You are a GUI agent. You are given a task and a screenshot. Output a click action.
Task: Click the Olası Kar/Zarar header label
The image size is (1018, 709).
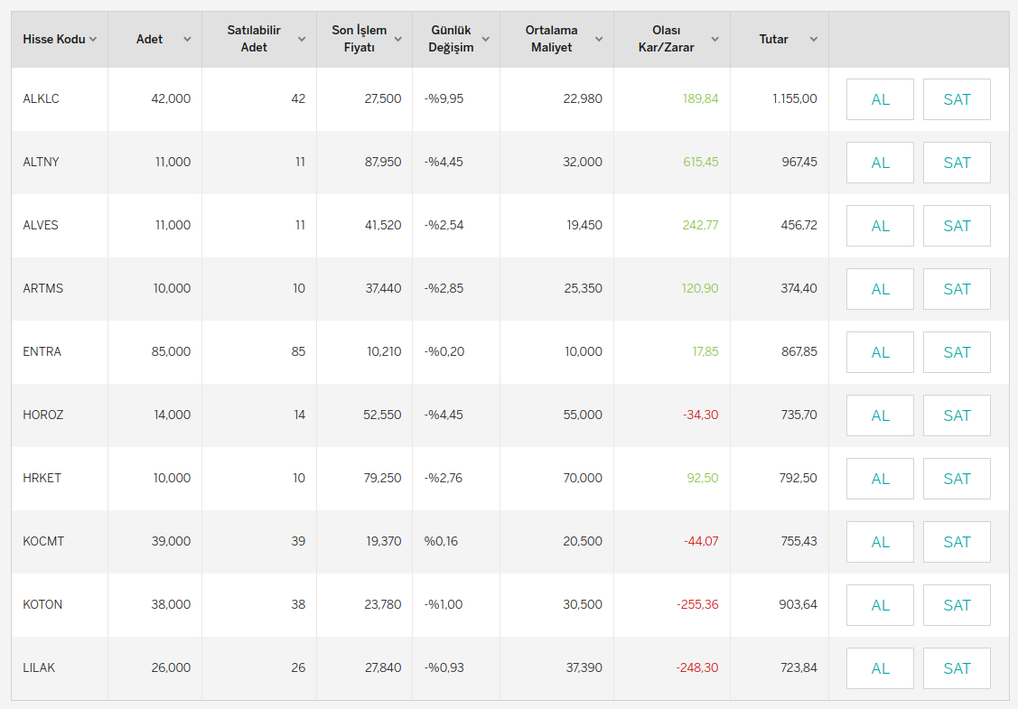666,39
